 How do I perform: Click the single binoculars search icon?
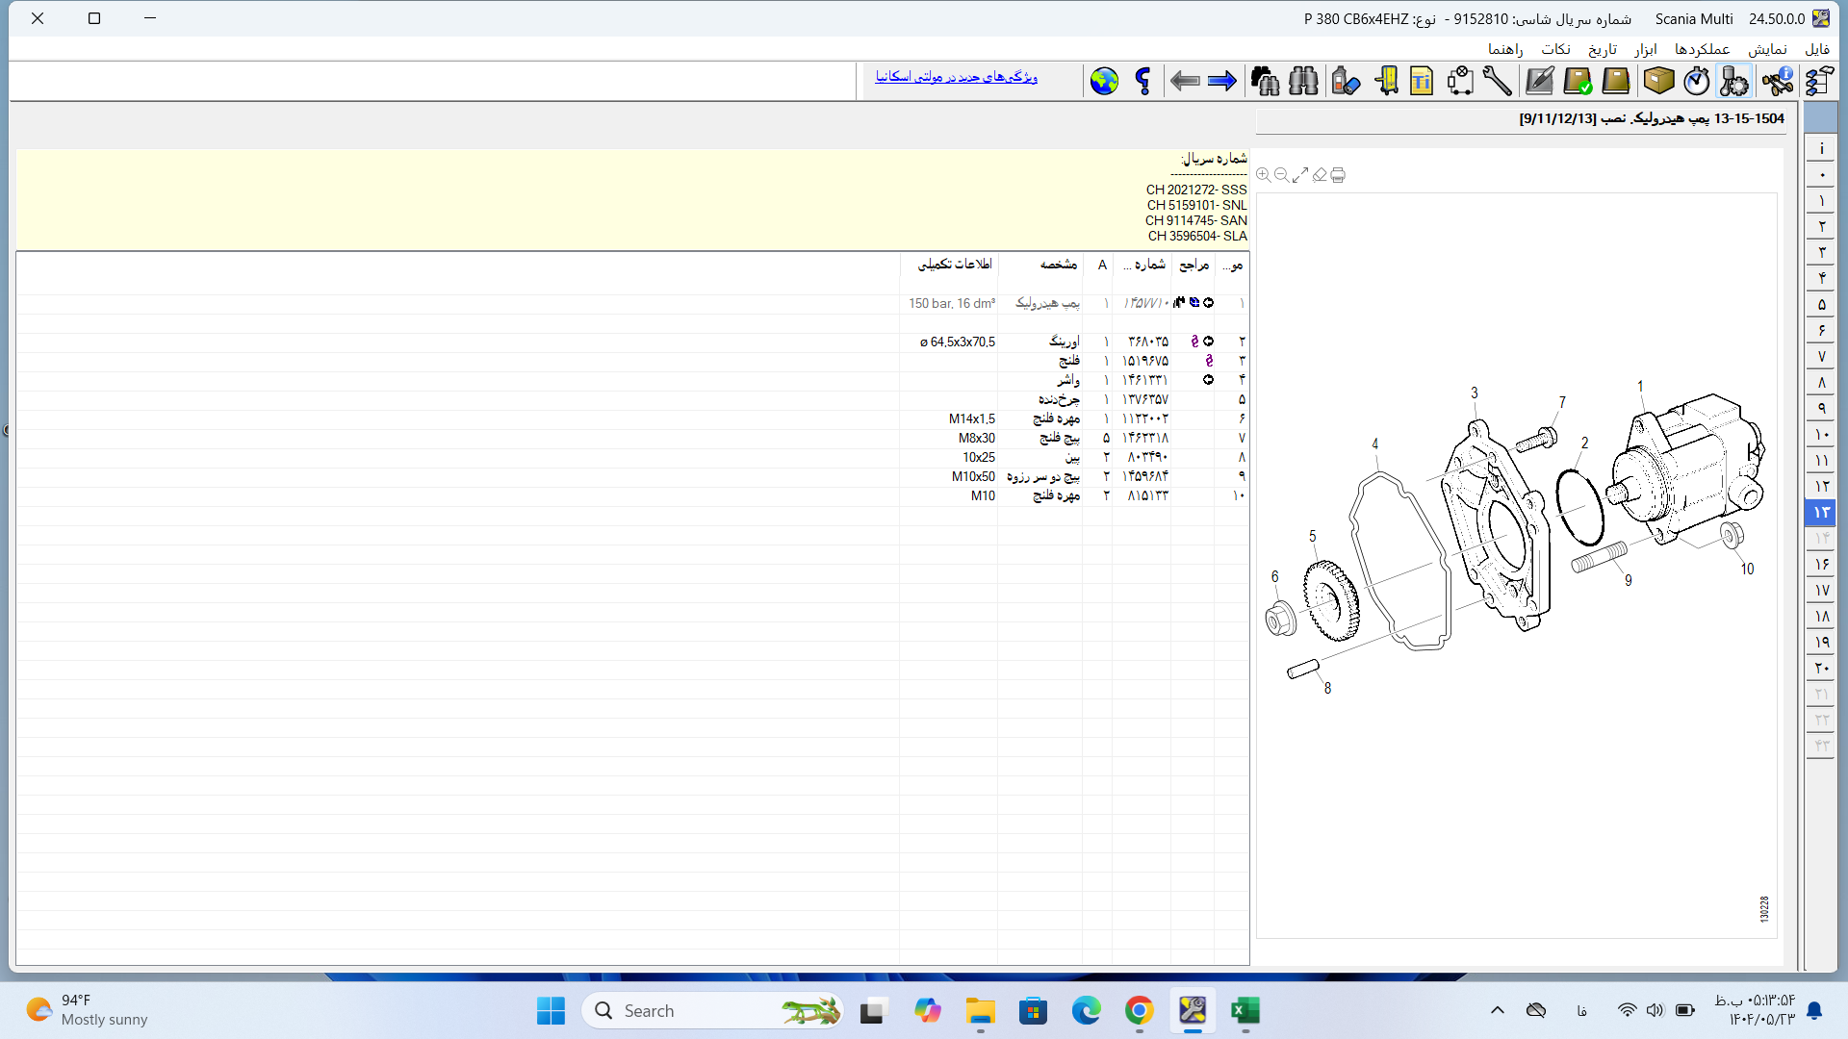click(1303, 82)
